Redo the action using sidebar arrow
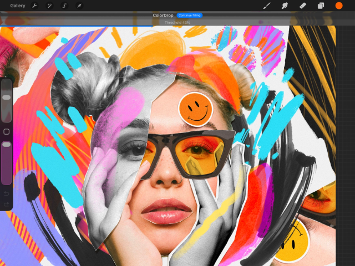The height and width of the screenshot is (266, 355). tap(6, 204)
